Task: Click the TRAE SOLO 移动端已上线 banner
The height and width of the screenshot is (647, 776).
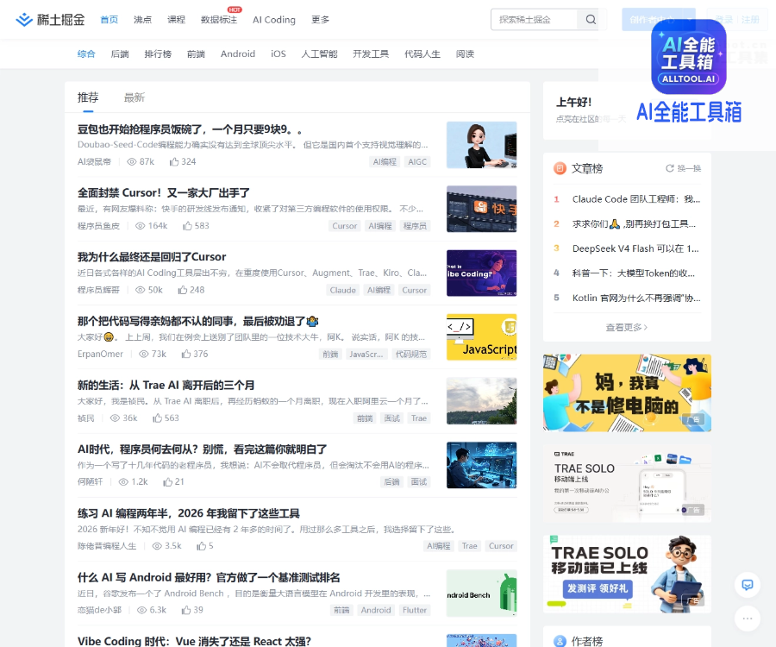Action: tap(627, 575)
